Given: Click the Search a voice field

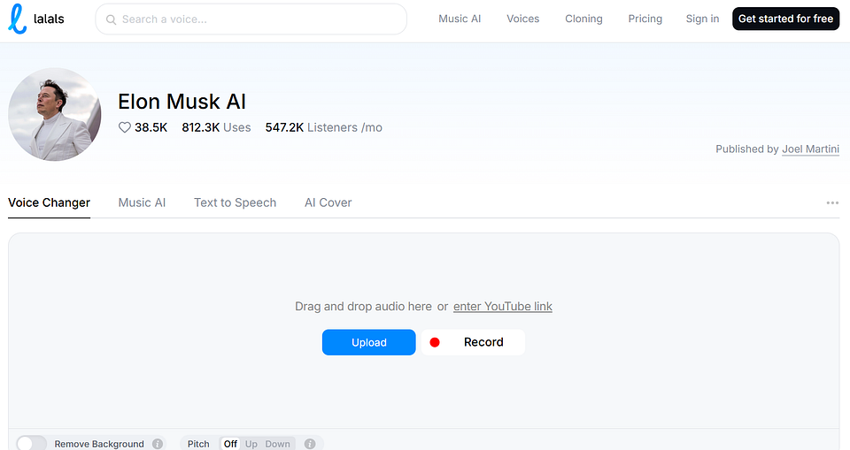Looking at the screenshot, I should pos(251,19).
